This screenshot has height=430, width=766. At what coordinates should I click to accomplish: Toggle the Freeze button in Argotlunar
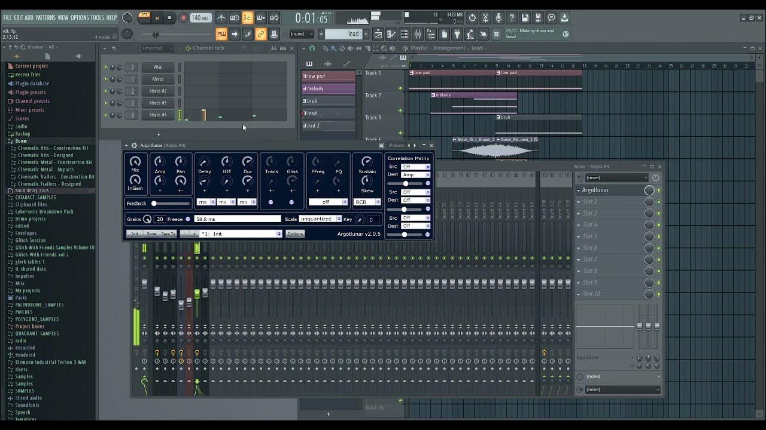(187, 219)
